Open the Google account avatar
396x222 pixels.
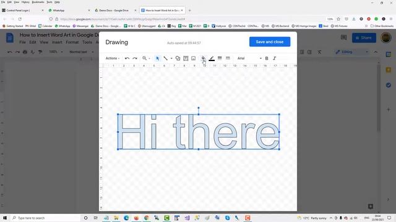click(386, 38)
